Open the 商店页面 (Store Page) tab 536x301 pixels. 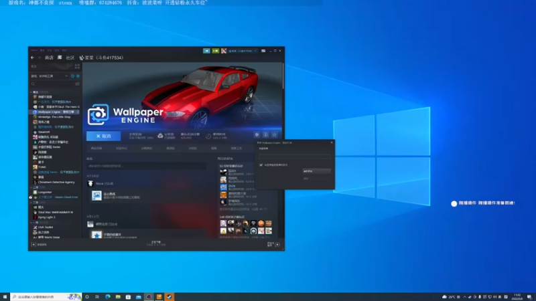(x=96, y=148)
